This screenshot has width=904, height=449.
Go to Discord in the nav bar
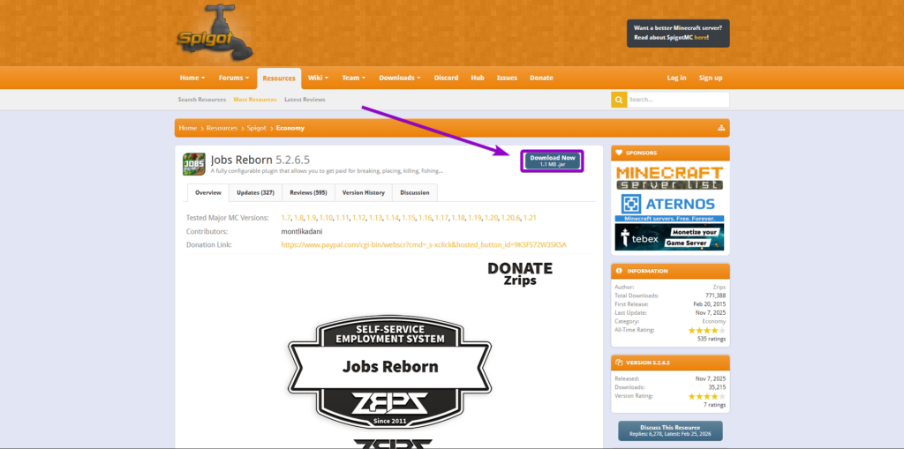pos(446,78)
